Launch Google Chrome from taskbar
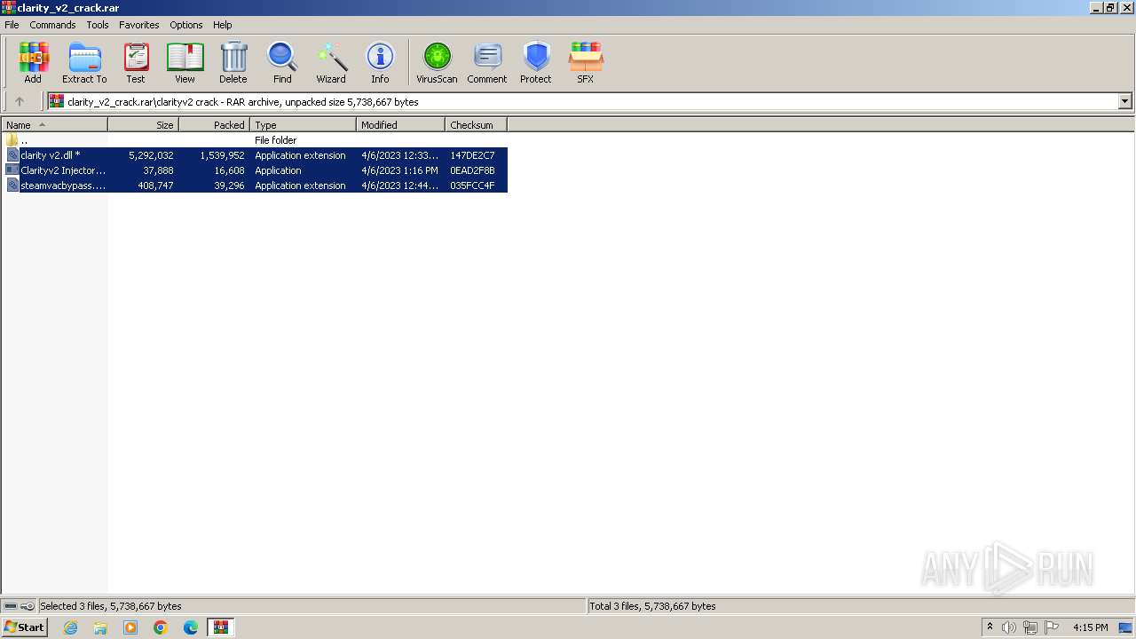This screenshot has width=1136, height=639. click(161, 627)
